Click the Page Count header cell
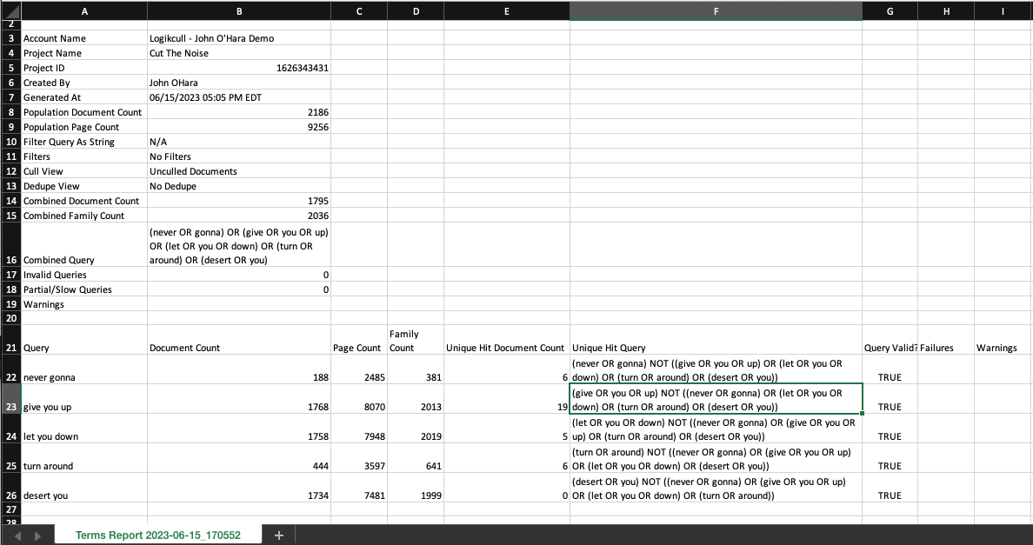 click(x=359, y=340)
